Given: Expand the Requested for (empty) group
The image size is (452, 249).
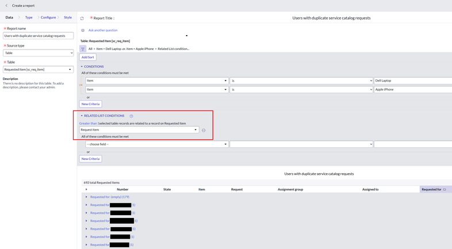Looking at the screenshot, I should click(x=86, y=197).
